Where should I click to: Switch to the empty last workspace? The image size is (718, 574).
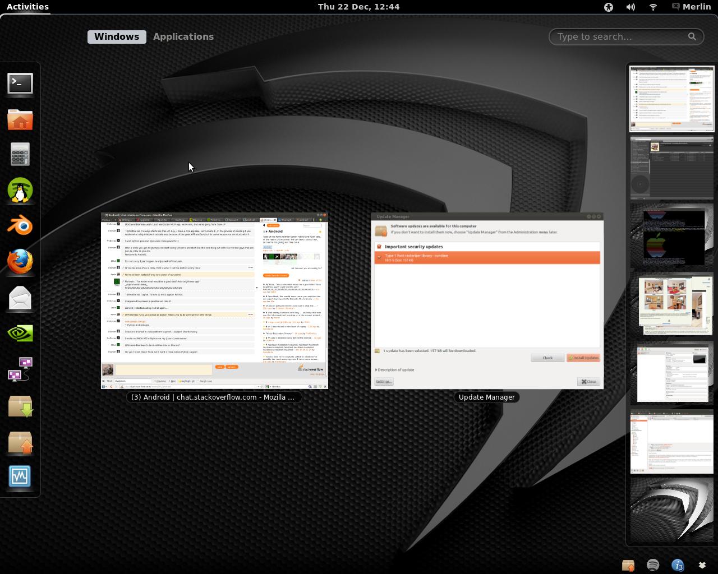click(x=671, y=510)
